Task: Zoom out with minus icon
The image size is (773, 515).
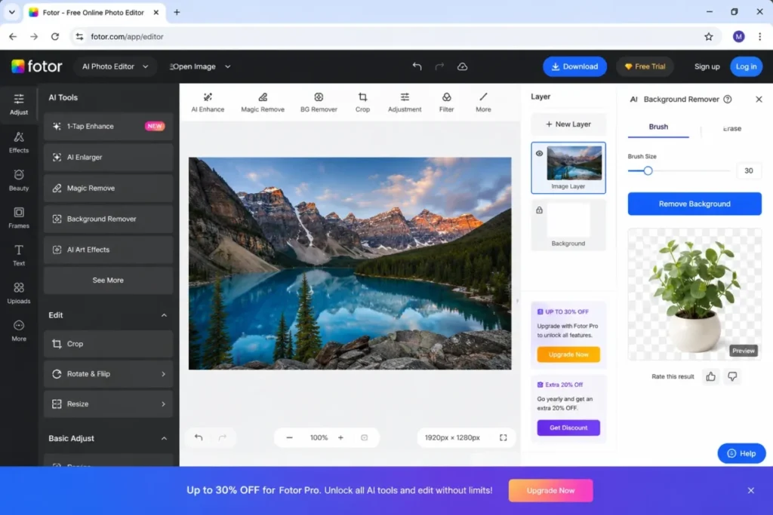Action: point(289,437)
